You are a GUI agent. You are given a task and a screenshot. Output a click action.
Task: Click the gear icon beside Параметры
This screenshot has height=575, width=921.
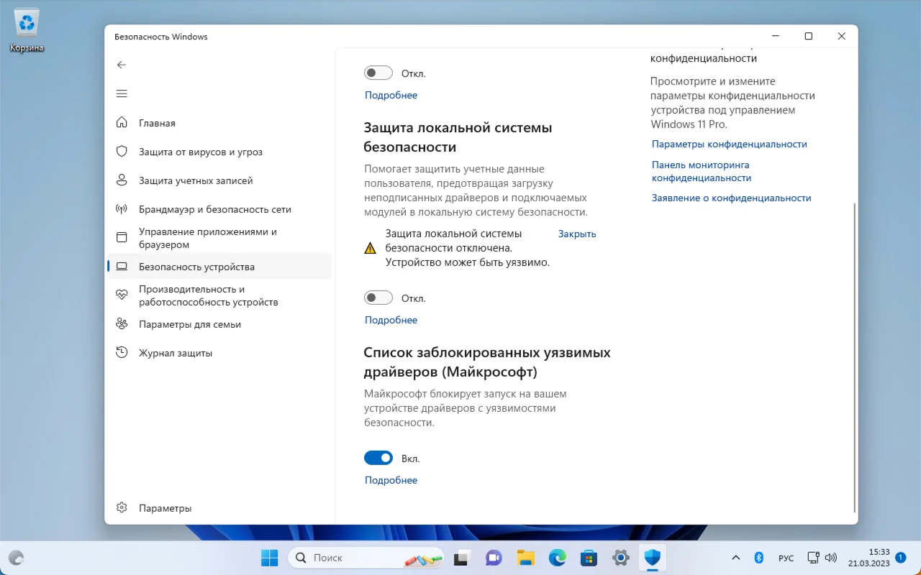[x=122, y=507]
